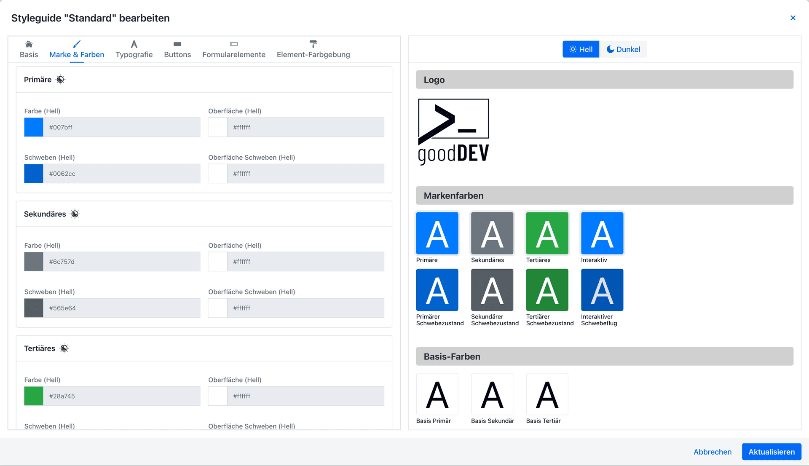Click the Interaktiv brand color tile
Viewport: 809px width, 466px height.
coord(602,233)
